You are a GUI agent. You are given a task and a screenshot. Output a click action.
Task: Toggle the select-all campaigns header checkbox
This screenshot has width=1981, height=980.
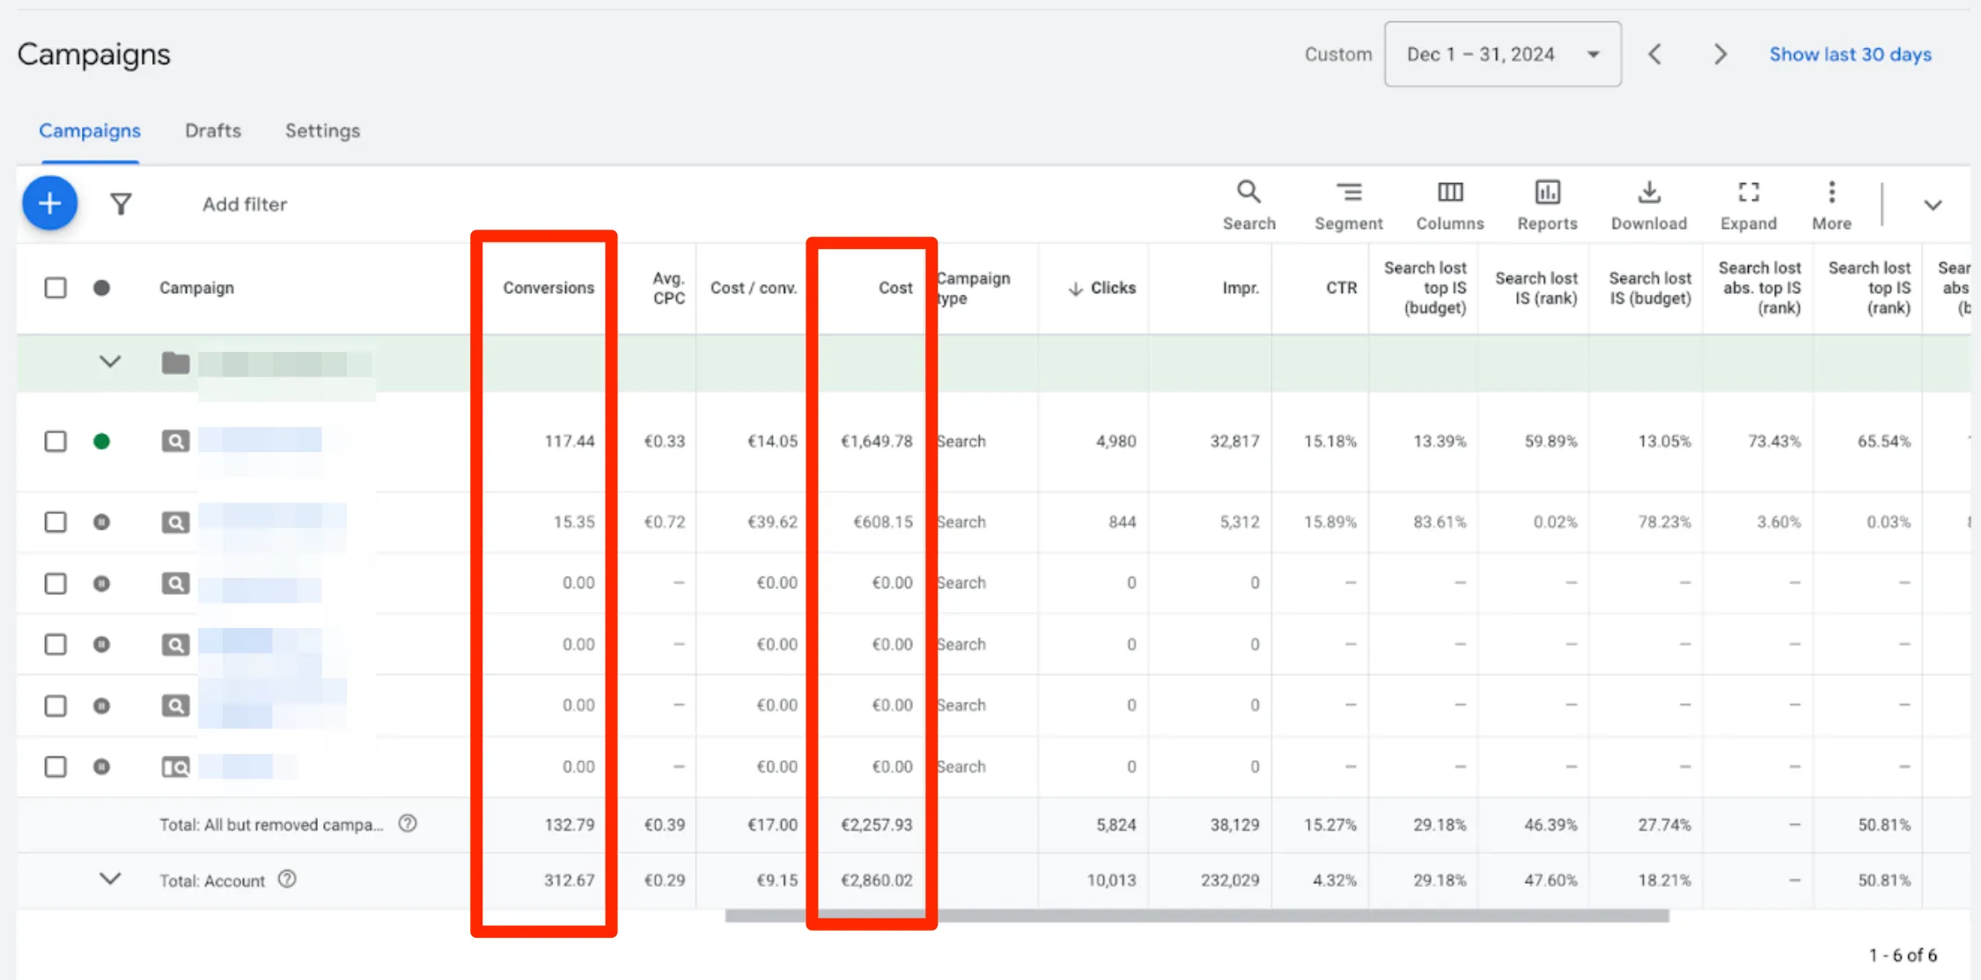coord(55,288)
